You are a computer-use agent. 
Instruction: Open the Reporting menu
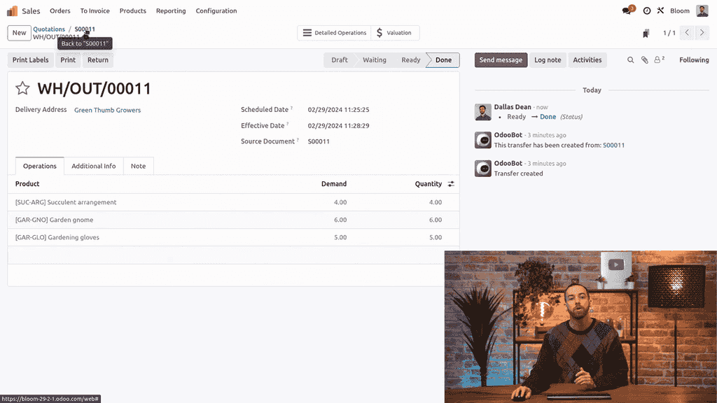(x=171, y=10)
